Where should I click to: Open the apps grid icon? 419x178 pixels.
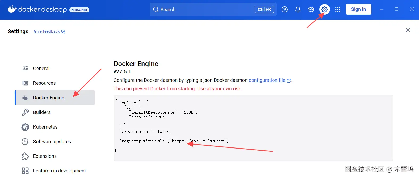(338, 10)
